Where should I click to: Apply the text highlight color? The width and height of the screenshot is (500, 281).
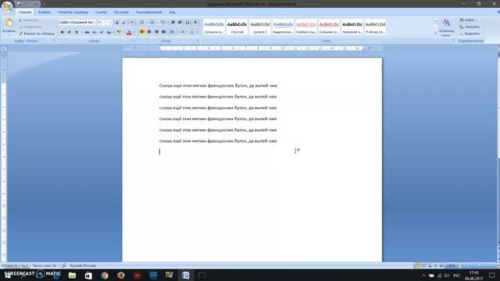pos(119,32)
